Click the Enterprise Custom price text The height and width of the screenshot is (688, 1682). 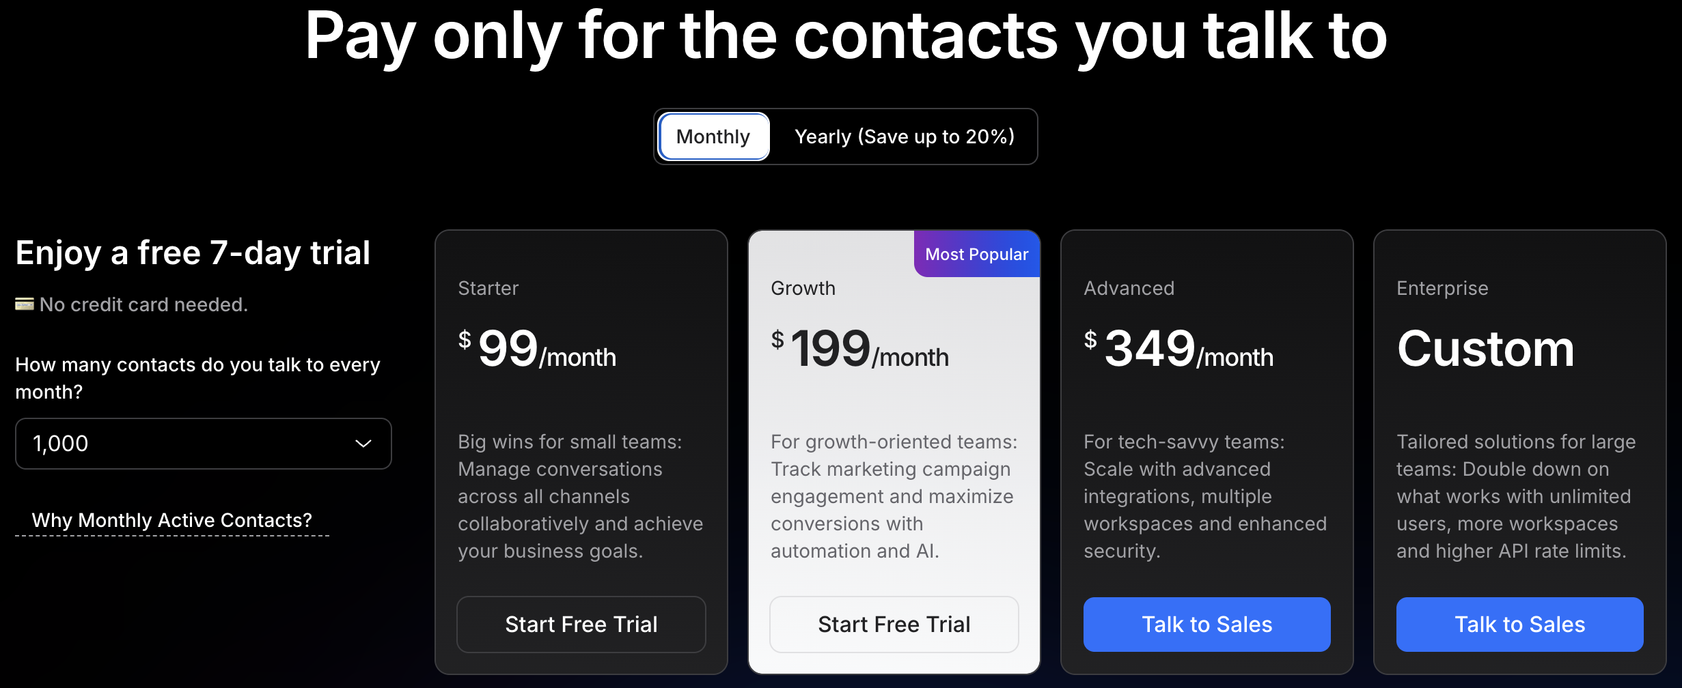pos(1485,349)
